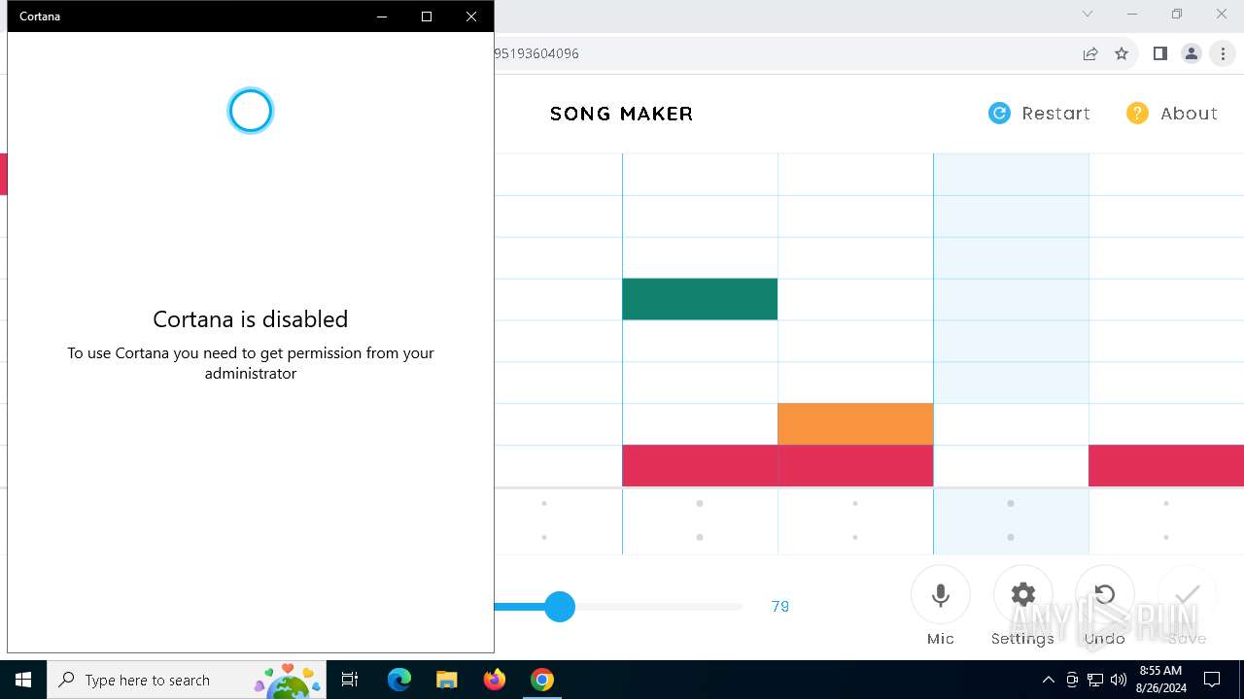Open Task View on the taskbar
This screenshot has width=1244, height=699.
[x=350, y=680]
